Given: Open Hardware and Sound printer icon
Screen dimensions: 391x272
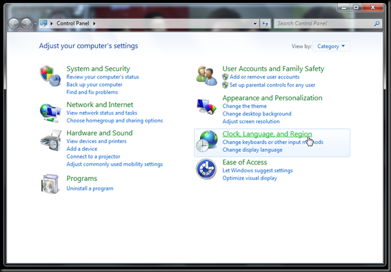Looking at the screenshot, I should click(50, 141).
